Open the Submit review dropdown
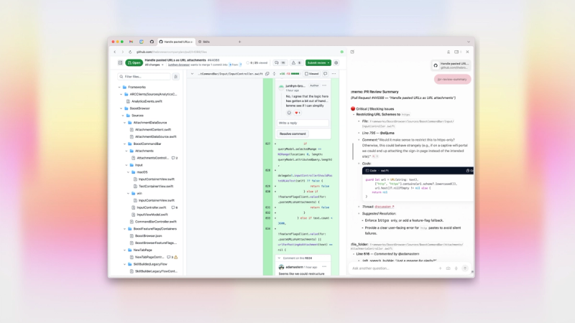This screenshot has width=575, height=323. pos(318,62)
